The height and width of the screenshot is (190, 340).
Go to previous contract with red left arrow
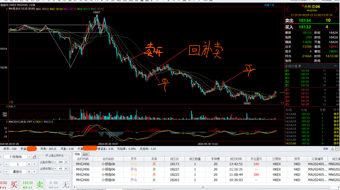288,9
